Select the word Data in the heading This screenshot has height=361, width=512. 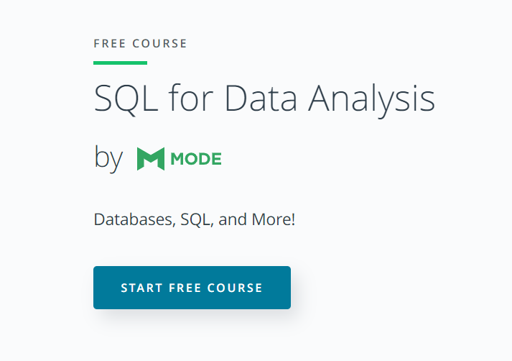pos(261,99)
